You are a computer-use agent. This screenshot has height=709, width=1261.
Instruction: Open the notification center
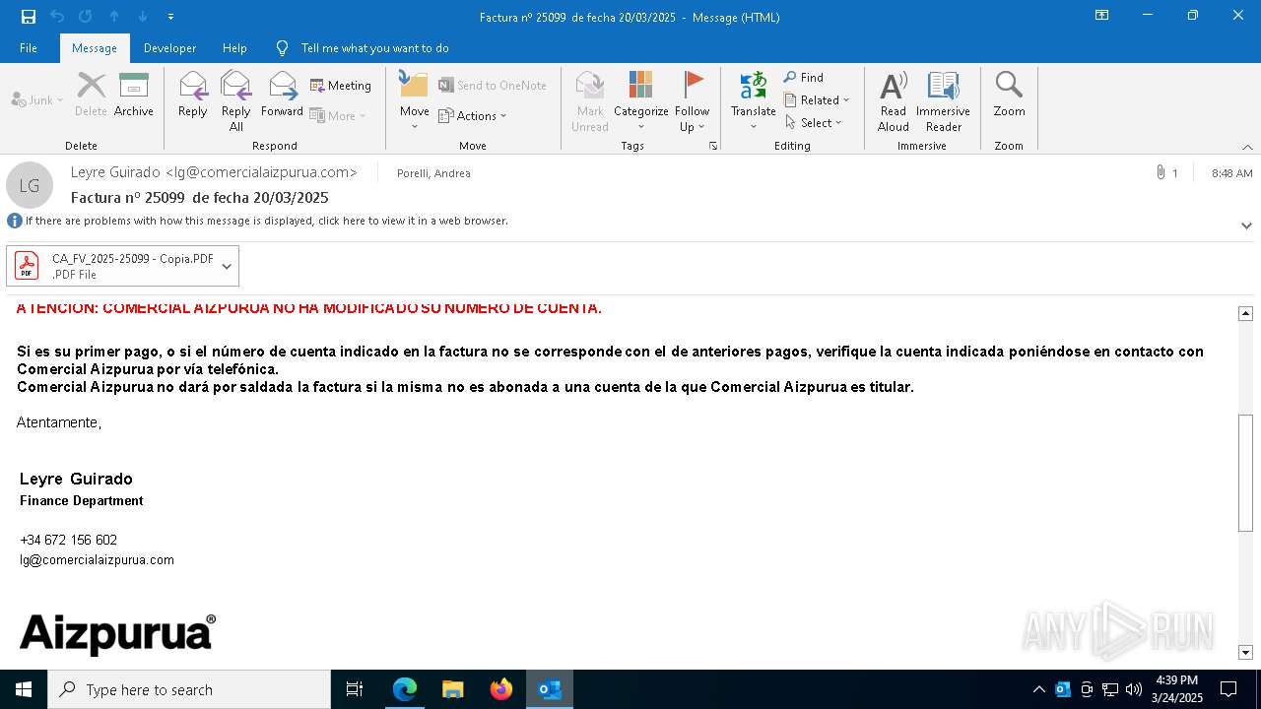(1228, 689)
